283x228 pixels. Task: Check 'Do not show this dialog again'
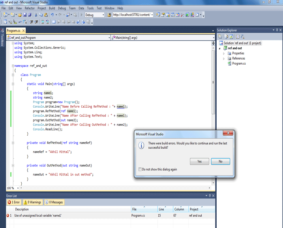pos(140,169)
